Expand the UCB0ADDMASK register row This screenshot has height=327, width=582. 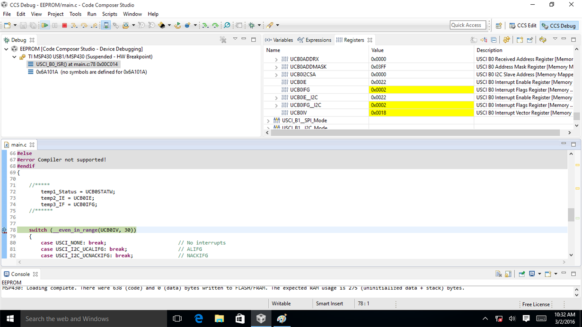[276, 67]
